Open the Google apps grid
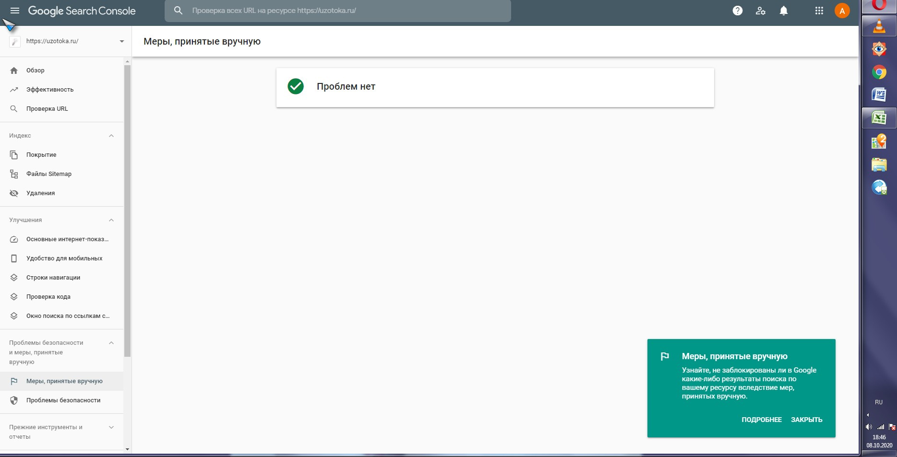897x457 pixels. coord(819,11)
